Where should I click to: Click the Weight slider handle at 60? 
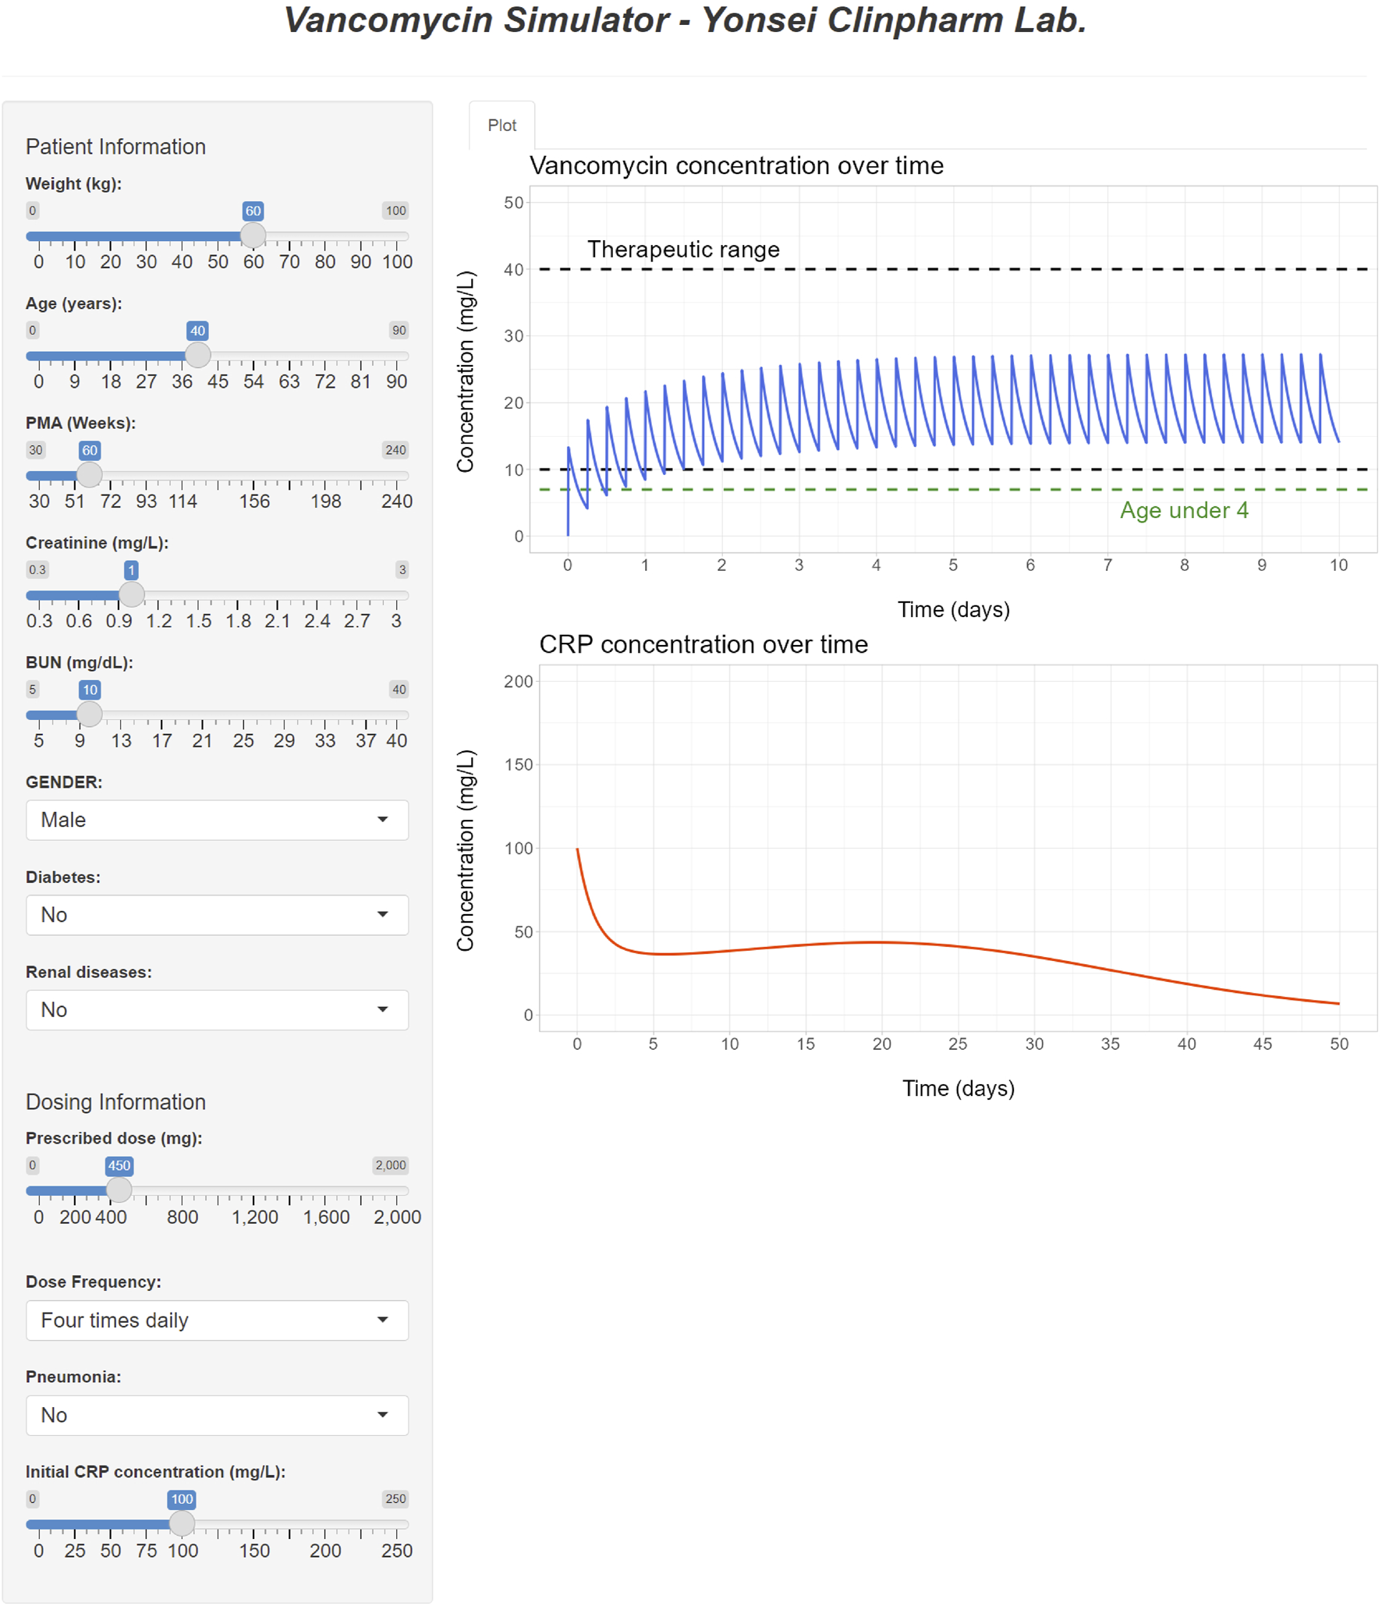coord(253,236)
